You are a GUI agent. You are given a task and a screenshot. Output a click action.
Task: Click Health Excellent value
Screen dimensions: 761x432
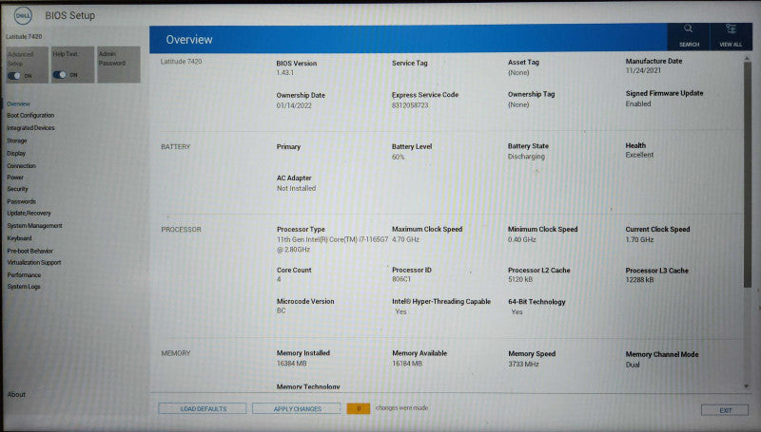click(x=639, y=155)
